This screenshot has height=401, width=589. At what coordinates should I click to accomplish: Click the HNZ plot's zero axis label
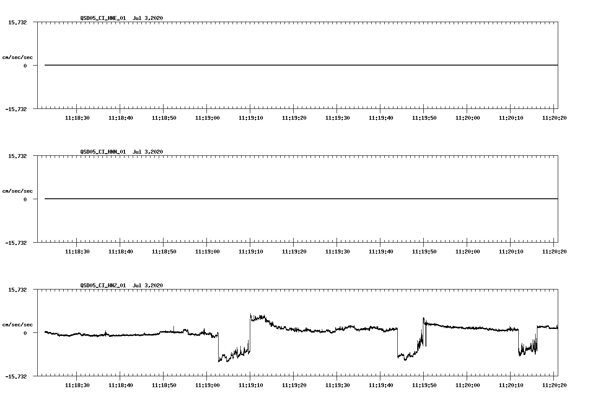25,333
